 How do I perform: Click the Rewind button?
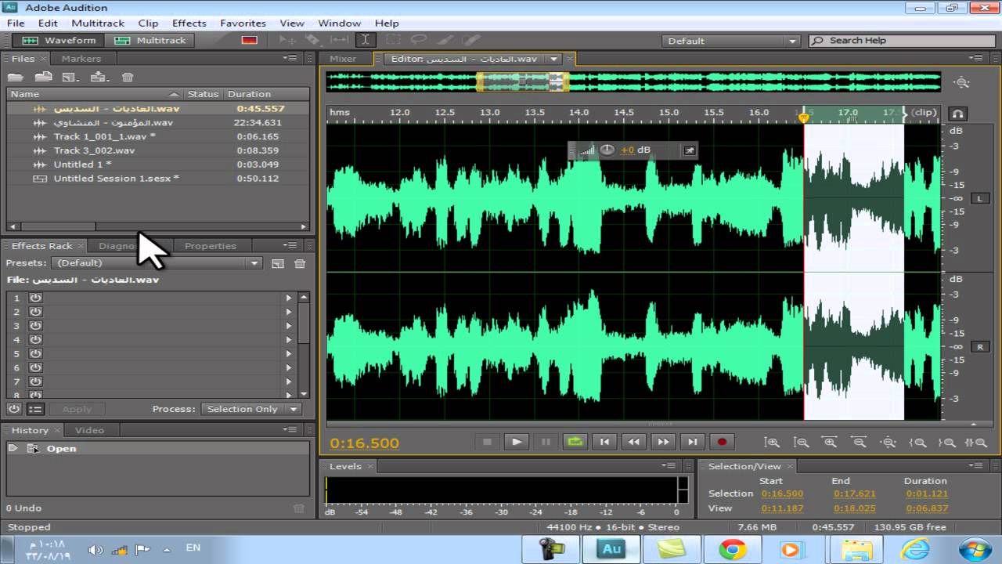[634, 442]
